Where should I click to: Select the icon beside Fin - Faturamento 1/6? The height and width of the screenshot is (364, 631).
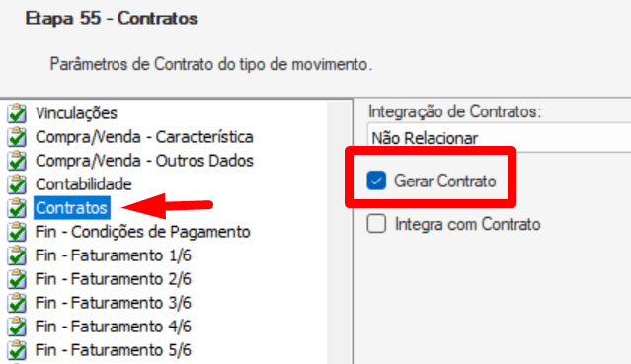17,255
